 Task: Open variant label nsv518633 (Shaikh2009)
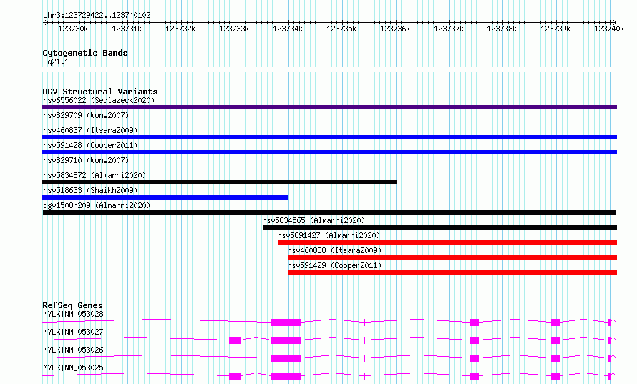point(90,190)
